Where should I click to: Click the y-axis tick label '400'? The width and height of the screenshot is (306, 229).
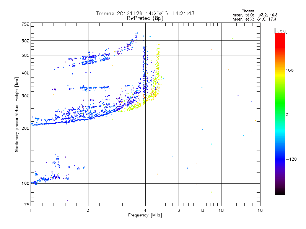point(25,73)
